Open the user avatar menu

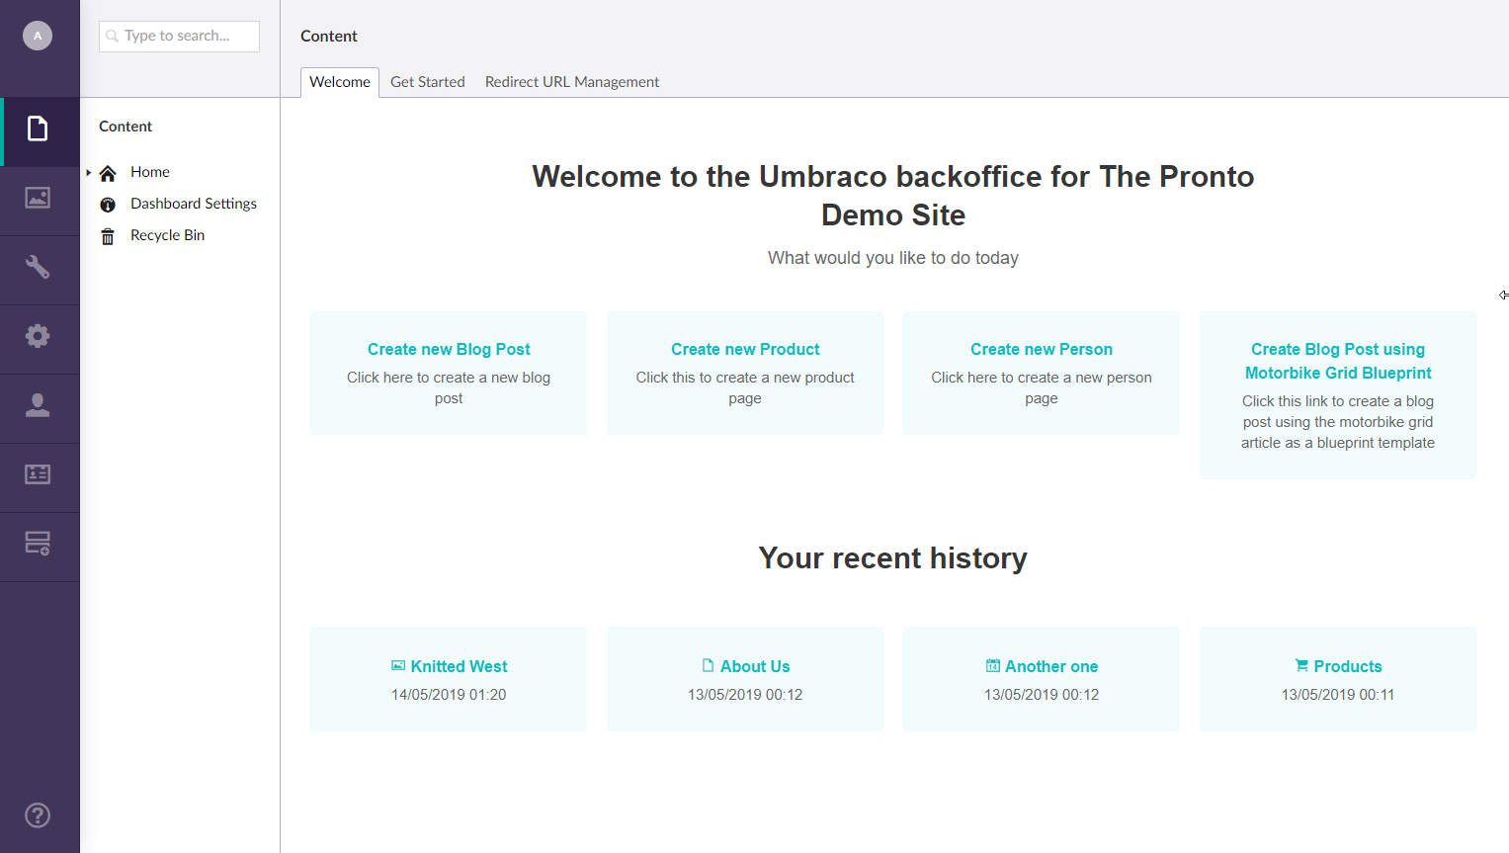(38, 36)
